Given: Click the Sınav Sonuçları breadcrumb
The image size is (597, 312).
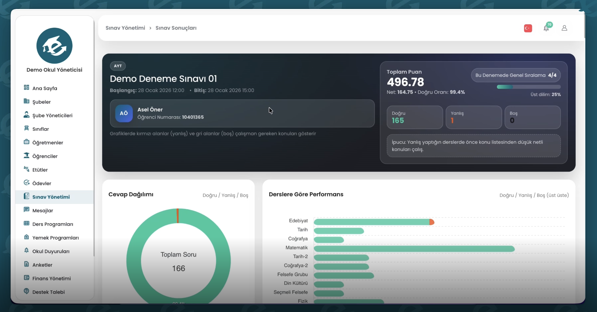Looking at the screenshot, I should (176, 28).
